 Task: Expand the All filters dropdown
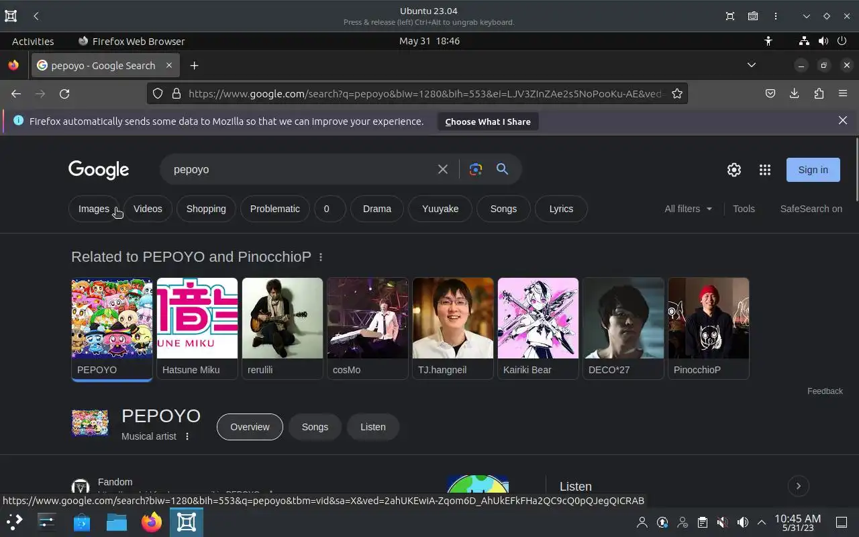689,209
